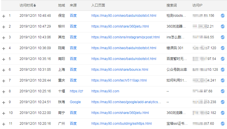This screenshot has width=227, height=129.
Task: Expand row 9 visit details
Action: (4, 102)
